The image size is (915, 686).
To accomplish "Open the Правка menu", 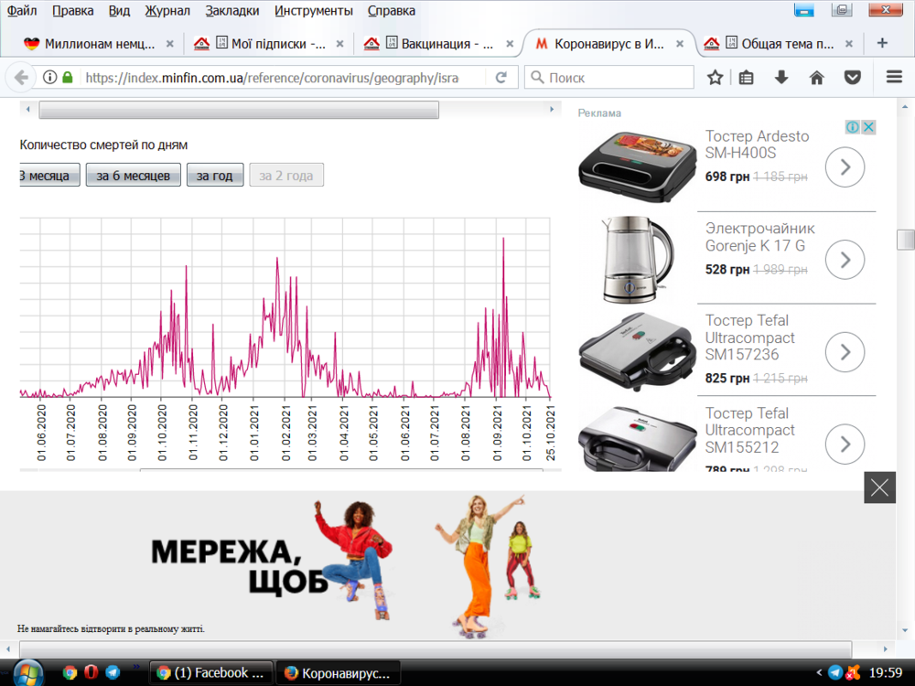I will (x=73, y=10).
